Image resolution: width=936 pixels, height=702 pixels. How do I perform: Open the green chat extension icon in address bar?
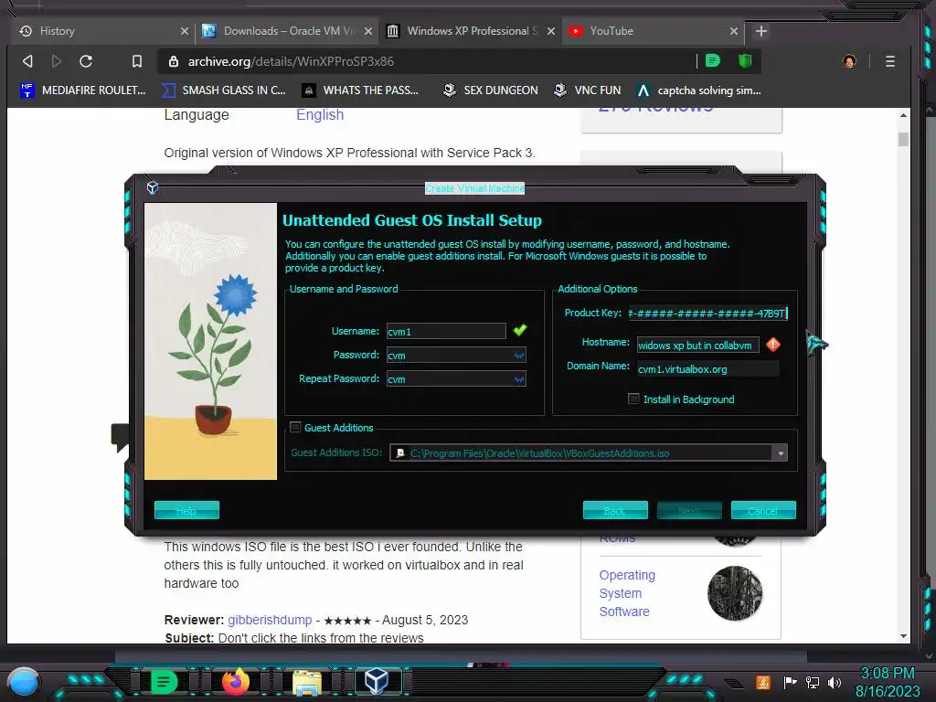pos(712,60)
